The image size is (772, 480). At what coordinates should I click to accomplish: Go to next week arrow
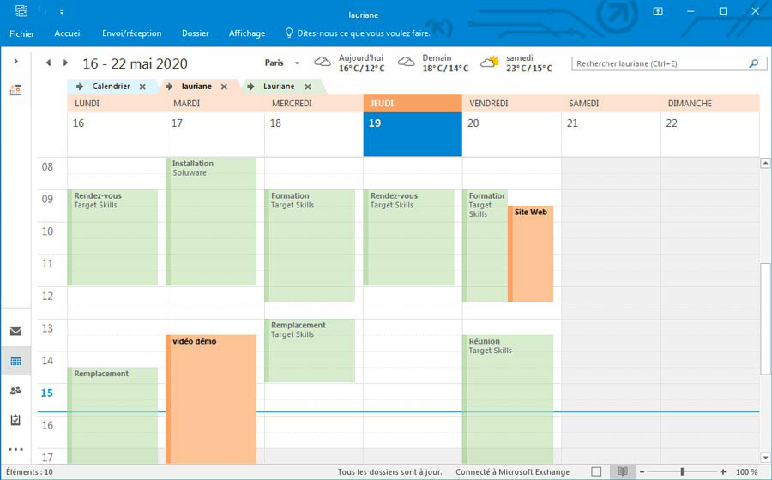click(x=65, y=63)
